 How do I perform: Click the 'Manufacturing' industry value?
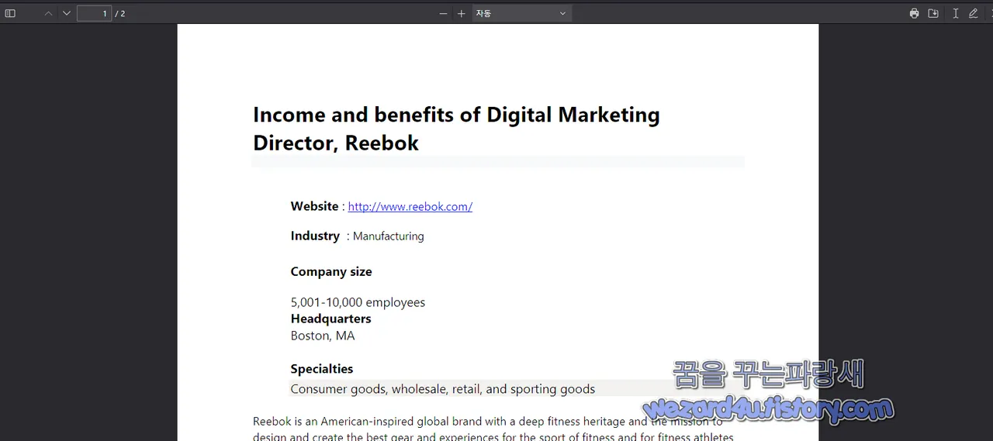[388, 236]
